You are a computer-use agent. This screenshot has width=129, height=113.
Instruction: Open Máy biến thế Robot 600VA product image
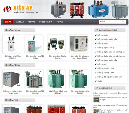click(79, 44)
